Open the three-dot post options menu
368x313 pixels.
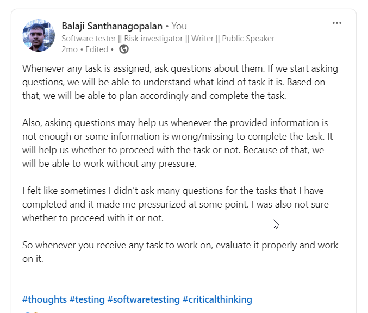(337, 23)
